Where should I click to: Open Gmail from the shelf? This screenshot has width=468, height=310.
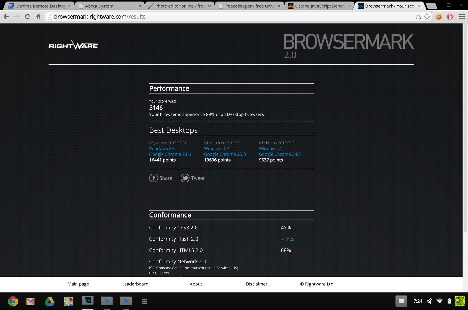(31, 301)
